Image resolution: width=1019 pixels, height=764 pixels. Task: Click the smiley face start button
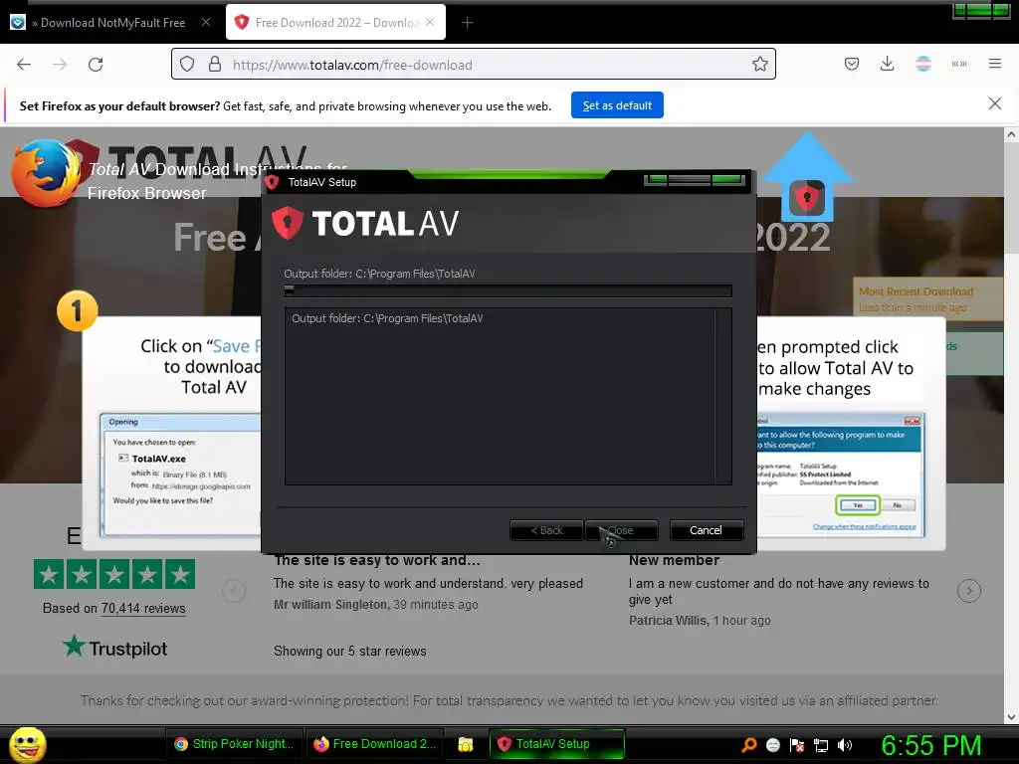pos(27,744)
